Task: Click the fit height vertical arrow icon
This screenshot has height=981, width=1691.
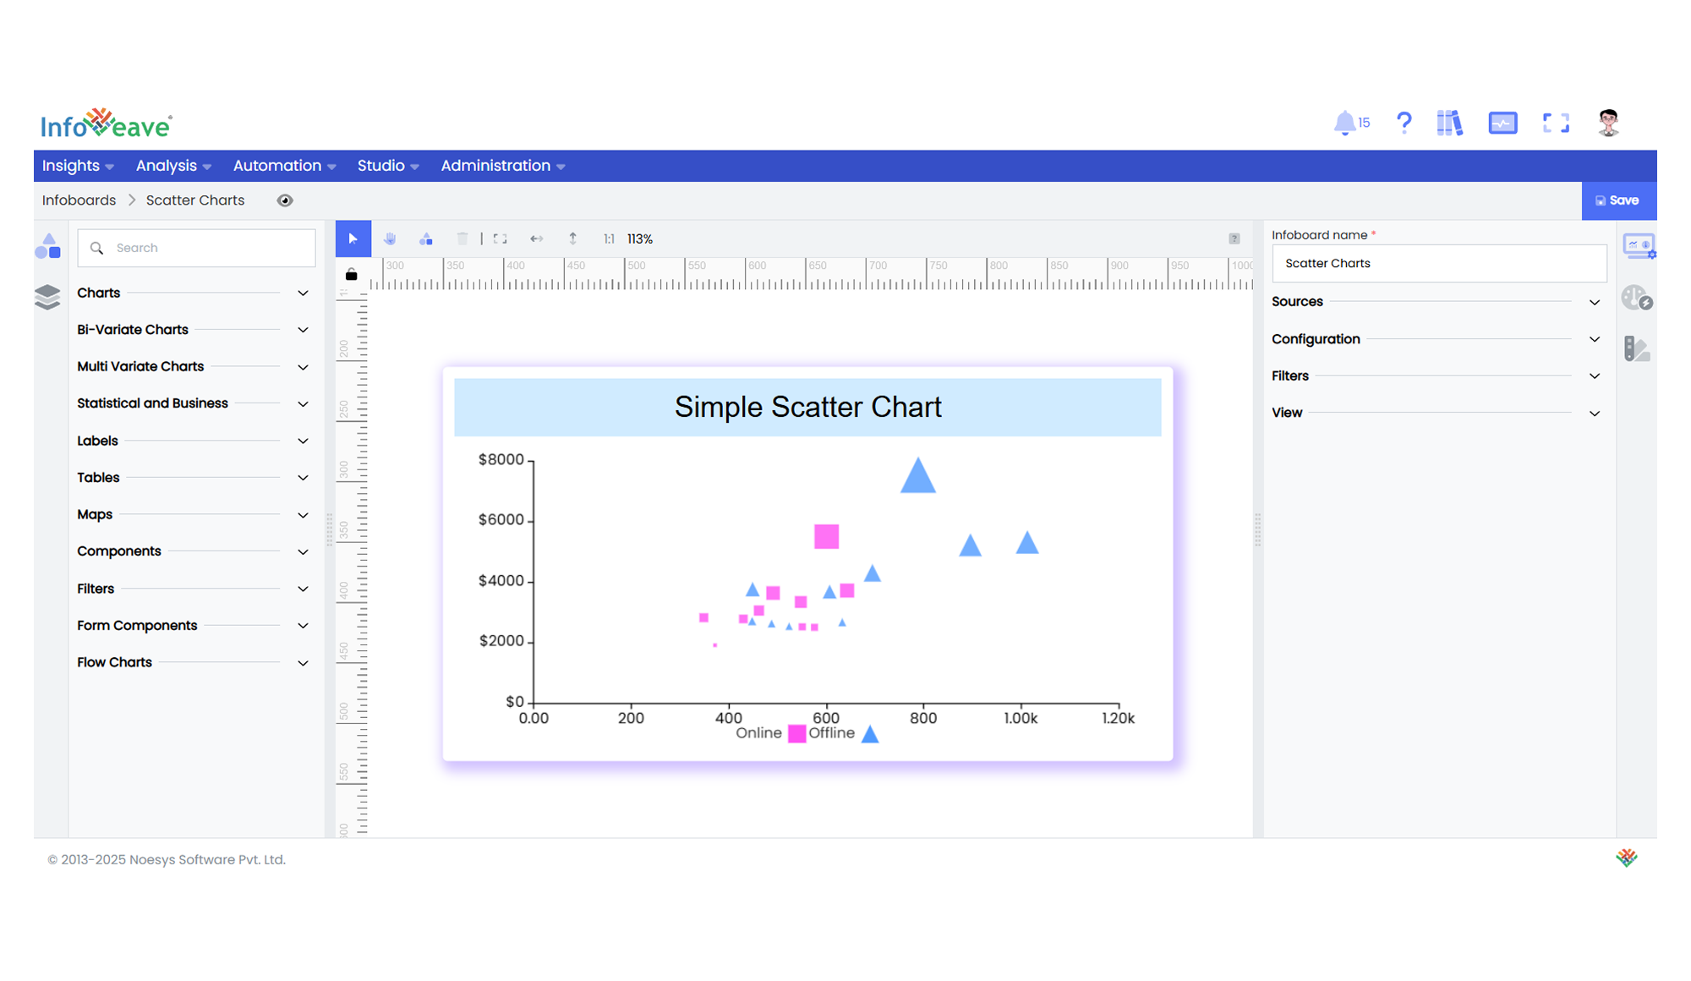Action: [x=572, y=238]
